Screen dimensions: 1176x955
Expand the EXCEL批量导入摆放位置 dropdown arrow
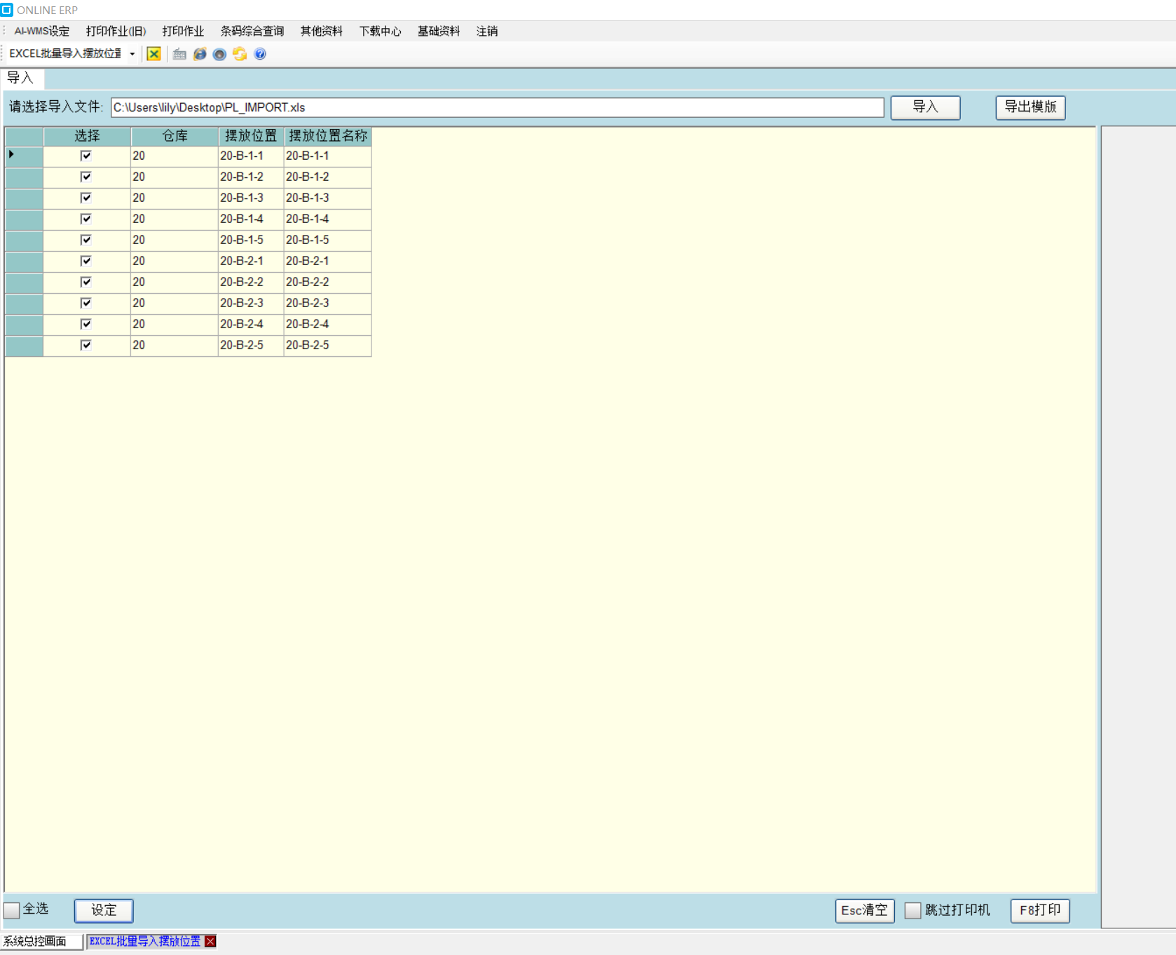pyautogui.click(x=132, y=54)
